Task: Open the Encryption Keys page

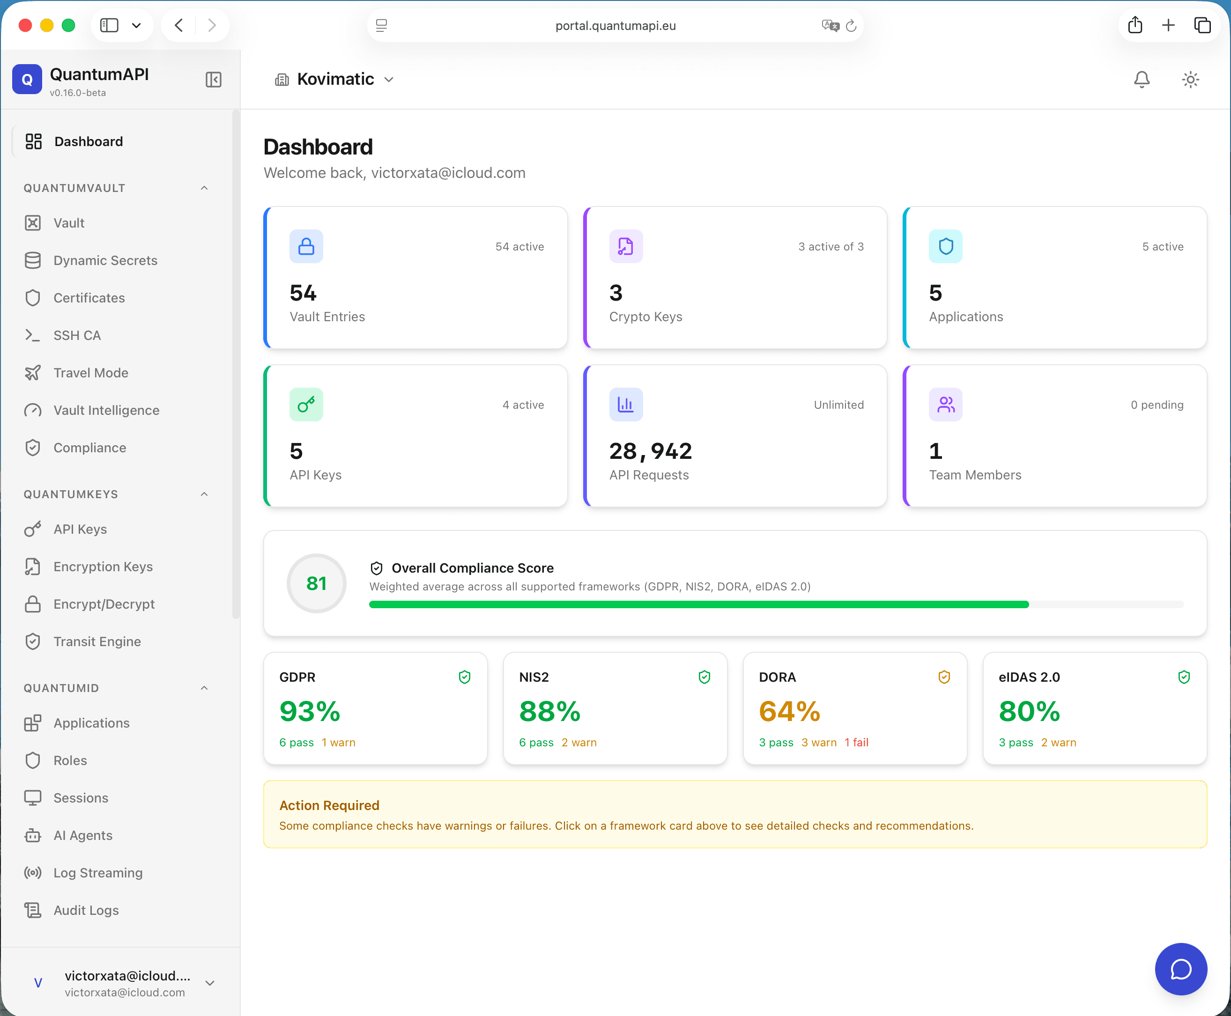Action: tap(103, 567)
